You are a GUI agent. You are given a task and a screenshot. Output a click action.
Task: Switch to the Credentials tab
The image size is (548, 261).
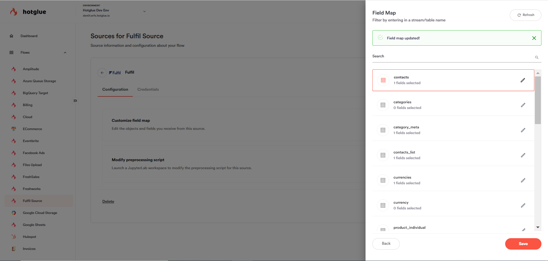click(x=148, y=89)
